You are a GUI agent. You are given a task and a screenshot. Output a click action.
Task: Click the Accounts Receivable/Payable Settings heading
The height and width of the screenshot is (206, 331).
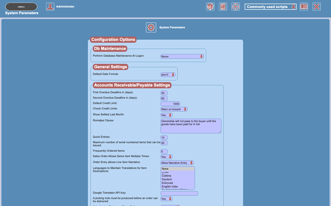point(132,85)
